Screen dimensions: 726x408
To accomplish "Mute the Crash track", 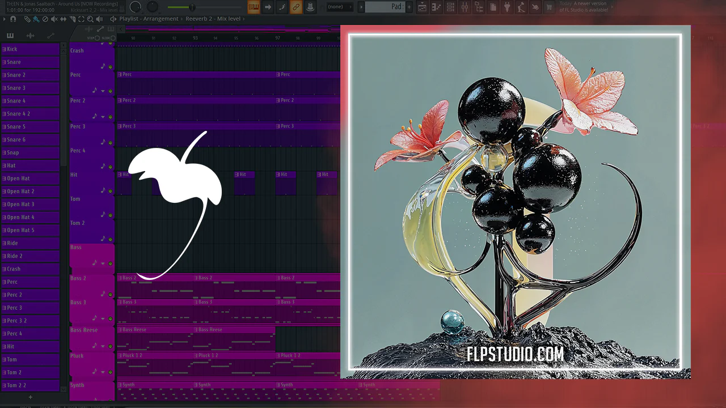I will 111,67.
